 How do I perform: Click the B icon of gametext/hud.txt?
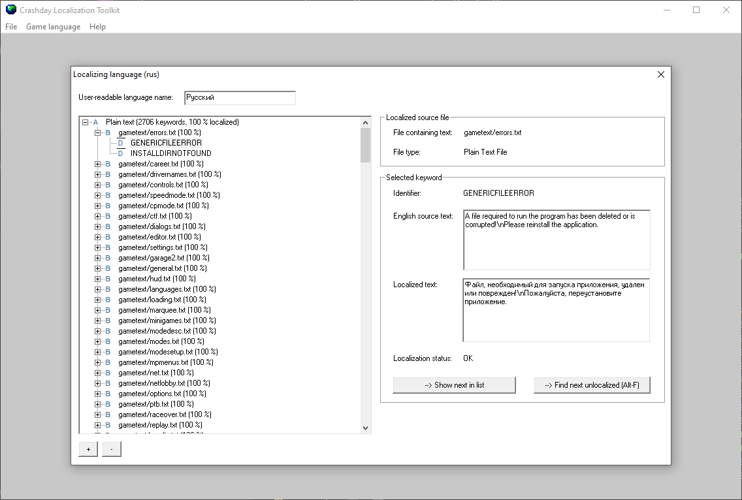click(x=108, y=279)
